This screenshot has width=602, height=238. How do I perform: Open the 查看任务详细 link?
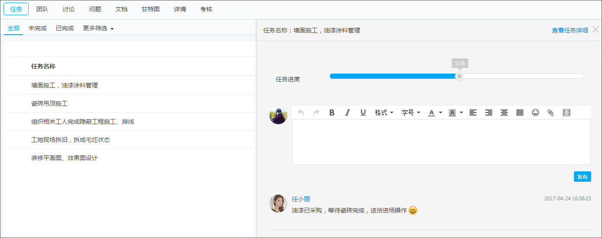(x=570, y=30)
